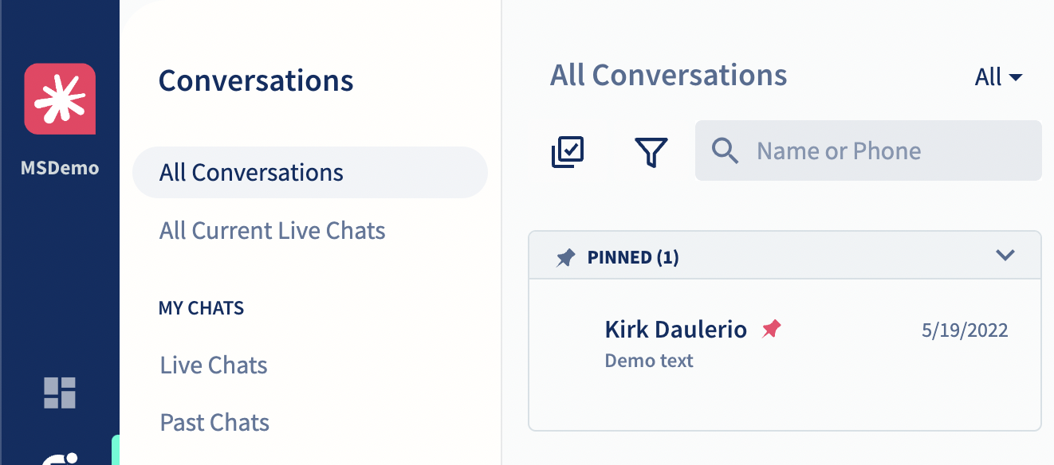1054x465 pixels.
Task: Click the partially visible icon below dashboard
Action: 60,457
